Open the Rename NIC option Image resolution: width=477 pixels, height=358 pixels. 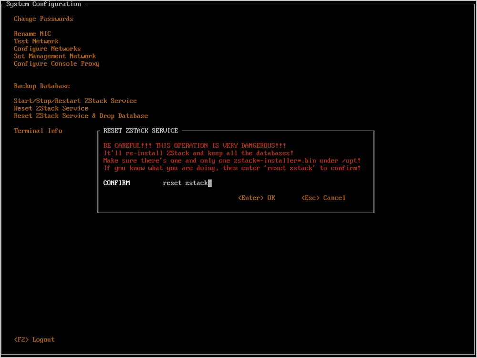tap(32, 34)
